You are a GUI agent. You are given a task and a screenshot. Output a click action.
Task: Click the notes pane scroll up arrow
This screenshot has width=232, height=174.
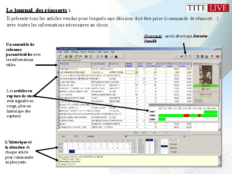coord(219,157)
